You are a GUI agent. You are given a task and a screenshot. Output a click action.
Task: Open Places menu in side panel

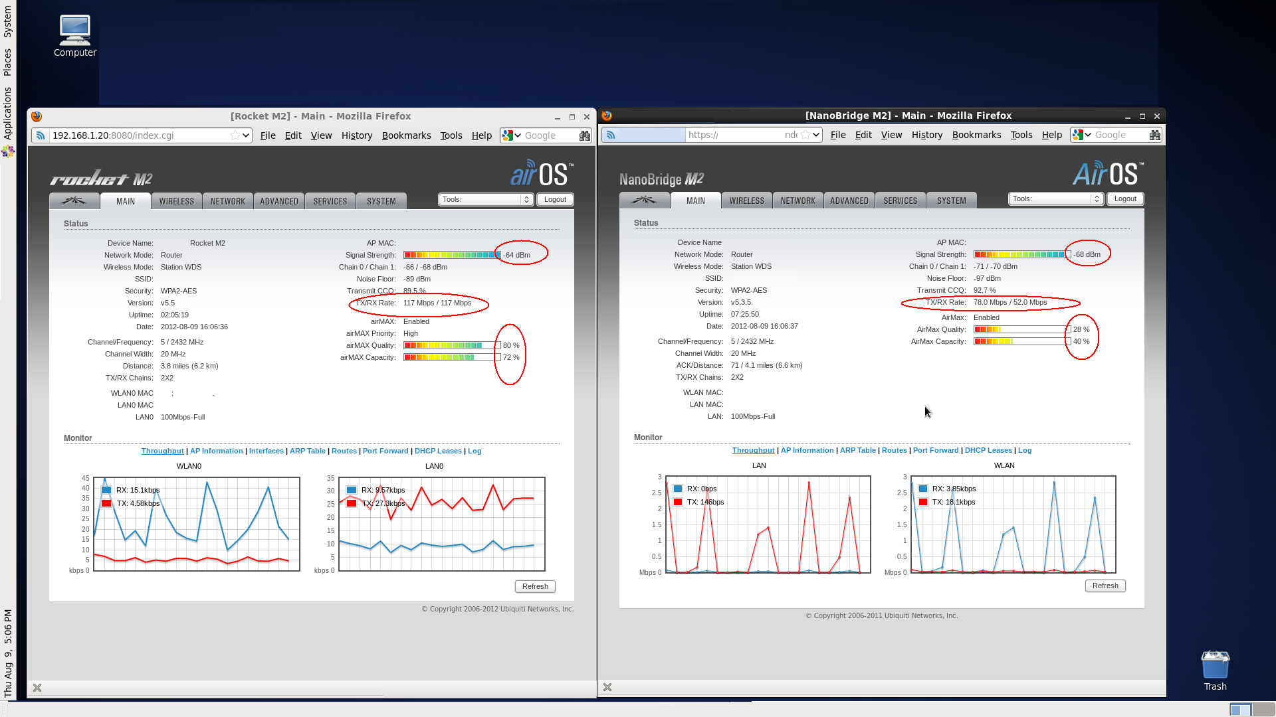[x=7, y=62]
